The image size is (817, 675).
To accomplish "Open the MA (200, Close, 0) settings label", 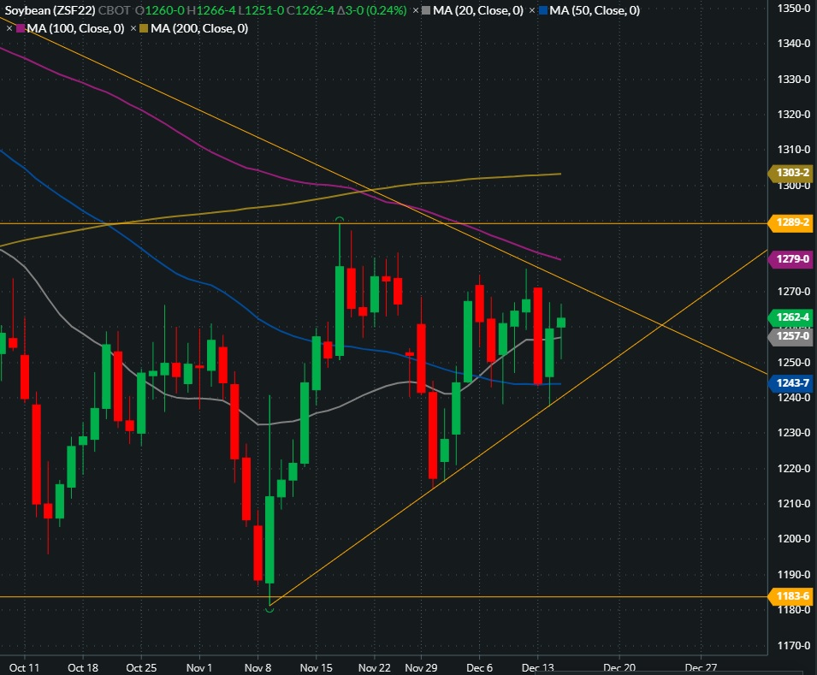I will (199, 28).
